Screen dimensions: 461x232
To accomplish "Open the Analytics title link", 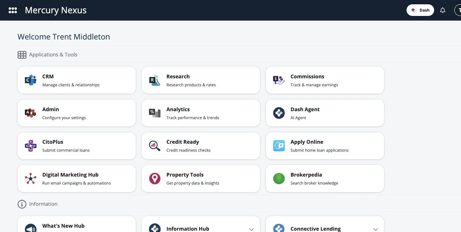I will point(178,109).
